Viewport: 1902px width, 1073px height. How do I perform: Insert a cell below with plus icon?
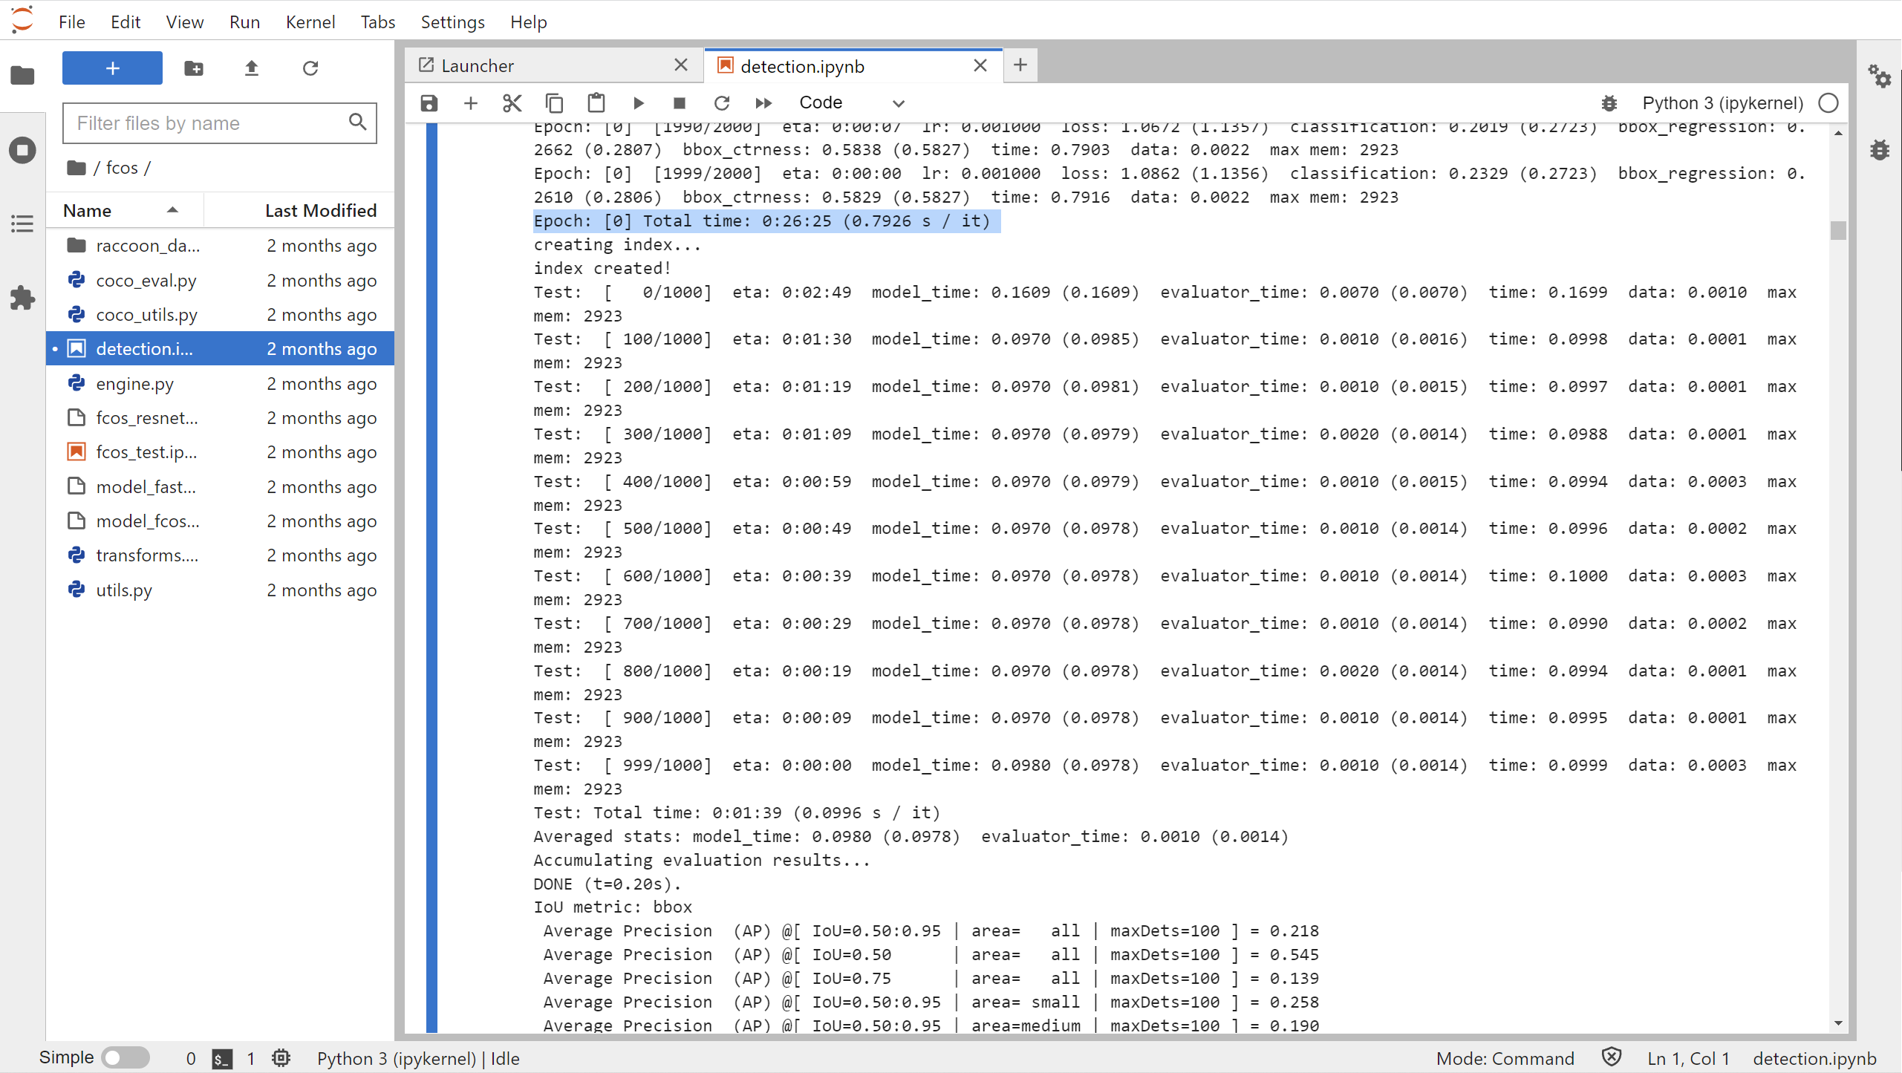pos(471,102)
